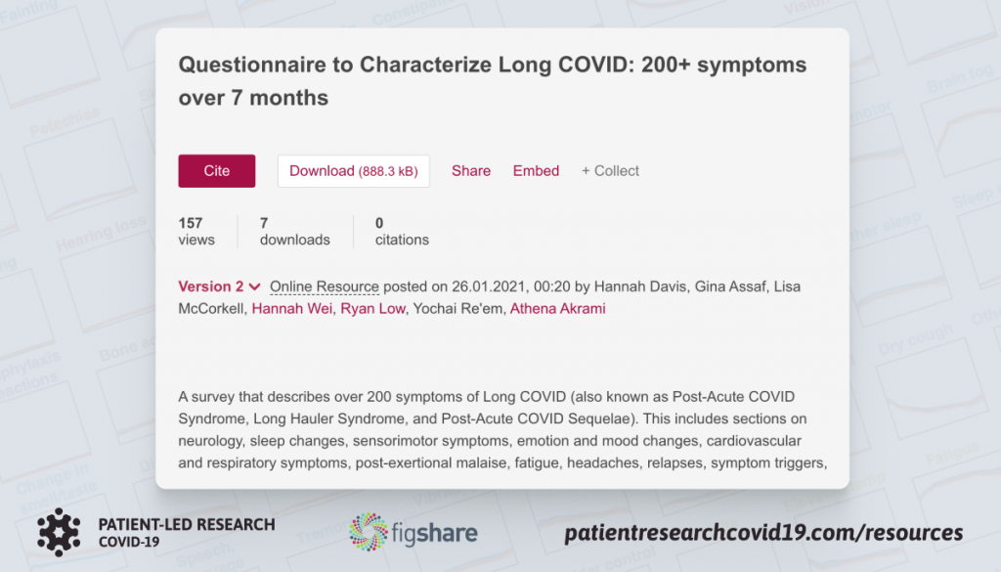Expand the Version 2 dropdown

pos(219,286)
